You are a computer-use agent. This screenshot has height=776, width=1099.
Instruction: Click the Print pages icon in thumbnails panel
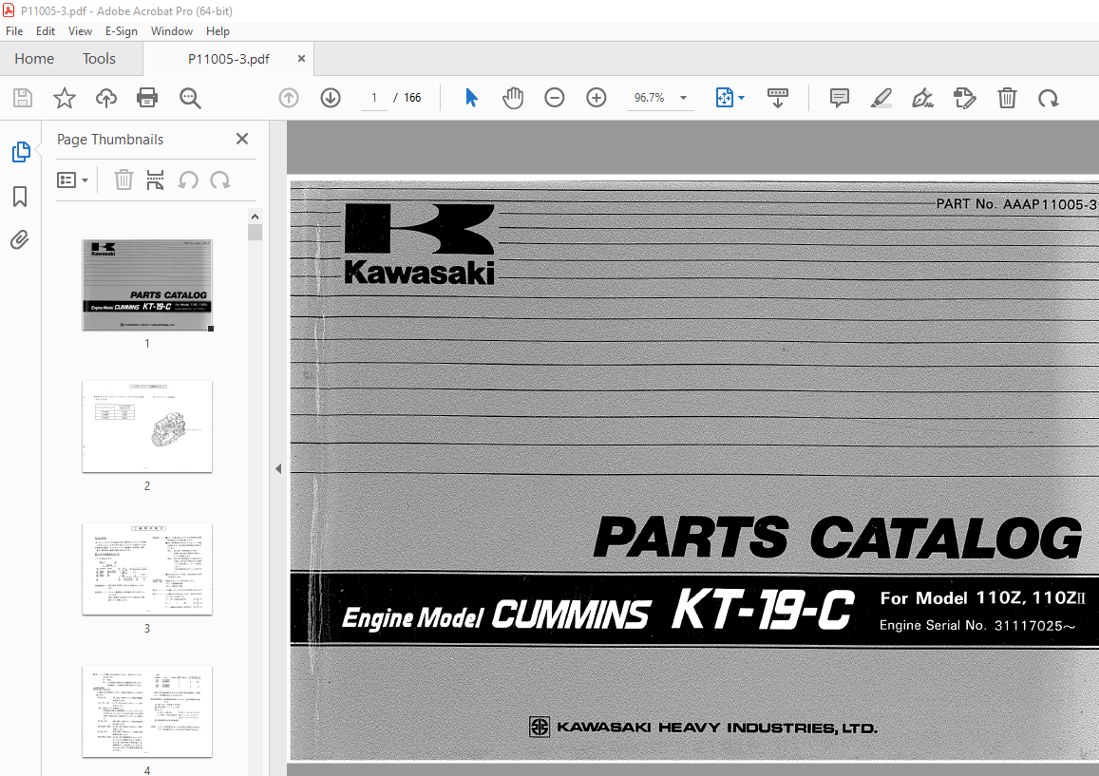click(x=155, y=180)
